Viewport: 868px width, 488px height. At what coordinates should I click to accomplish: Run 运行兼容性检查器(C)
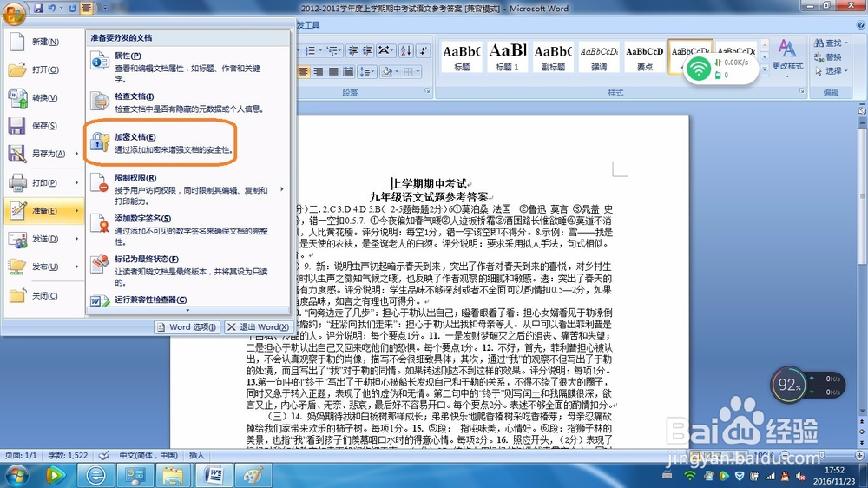[187, 300]
